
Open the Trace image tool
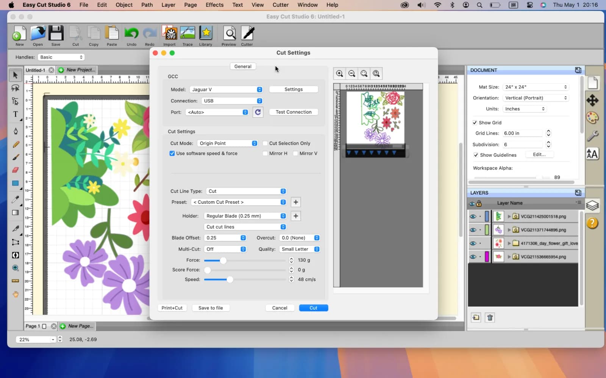(x=187, y=34)
